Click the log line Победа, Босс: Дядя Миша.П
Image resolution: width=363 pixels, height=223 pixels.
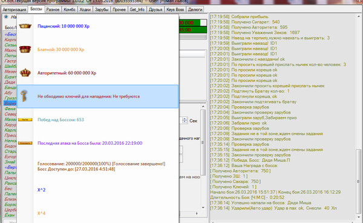click(x=250, y=160)
